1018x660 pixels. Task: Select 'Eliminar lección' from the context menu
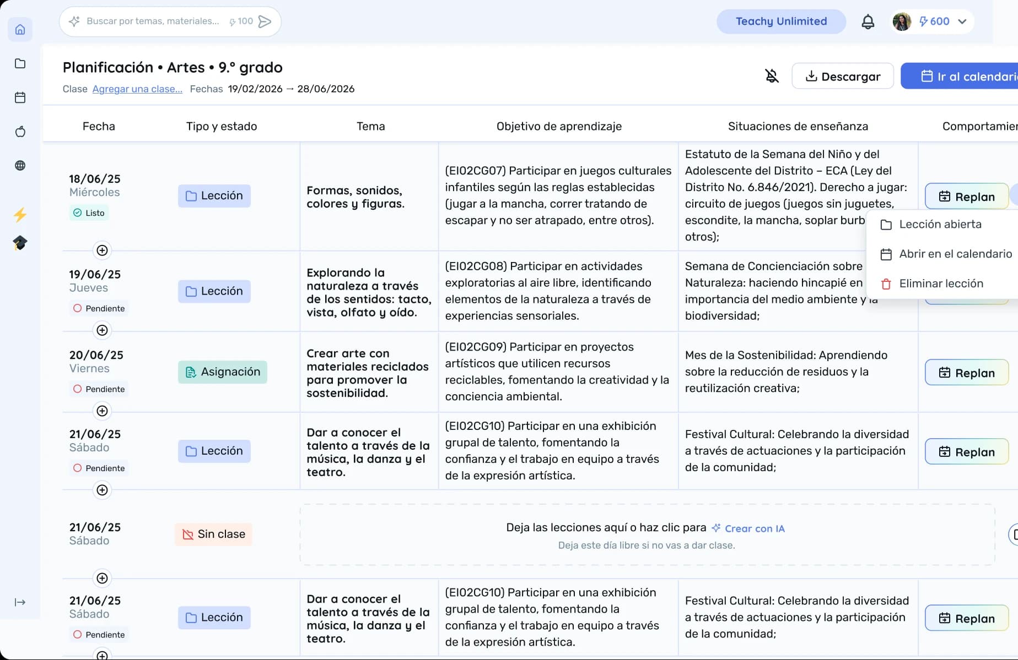point(941,284)
